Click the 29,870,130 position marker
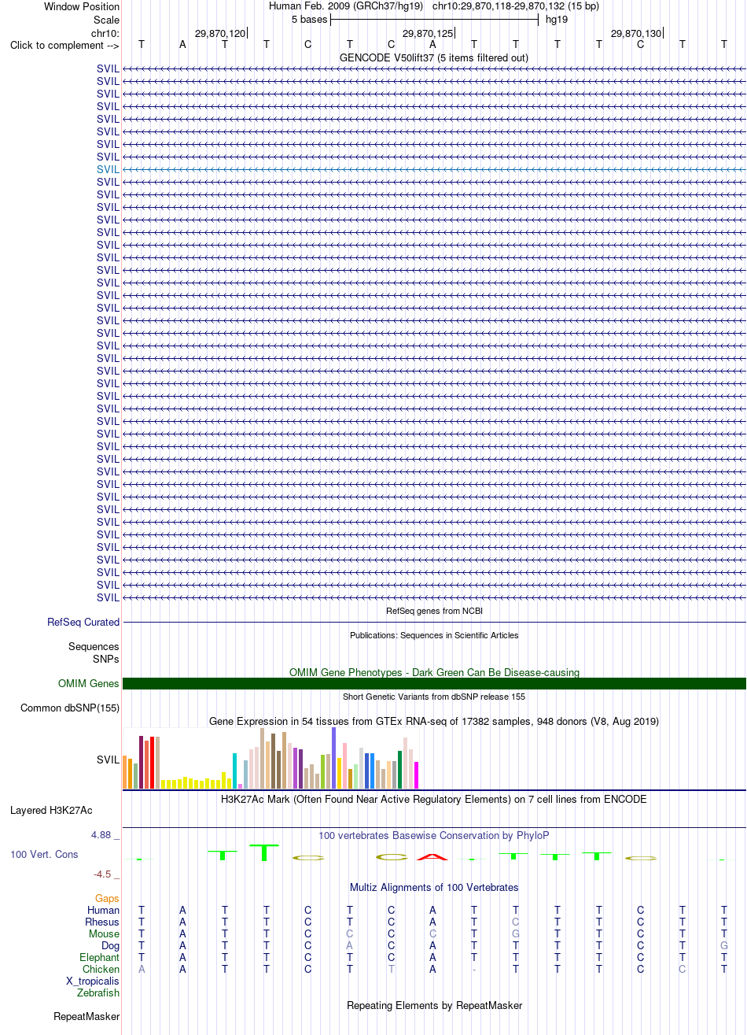 [x=636, y=33]
